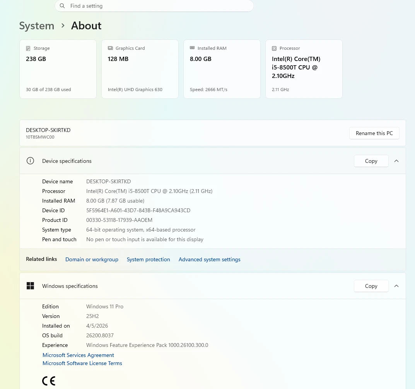
Task: Click the Windows logo beside Windows specifications
Action: pos(30,286)
